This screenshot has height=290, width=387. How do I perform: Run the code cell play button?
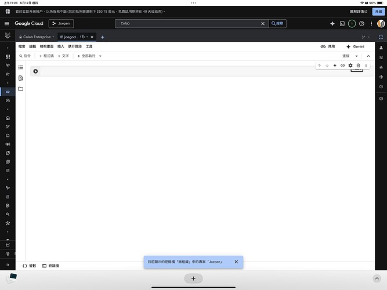pyautogui.click(x=35, y=71)
